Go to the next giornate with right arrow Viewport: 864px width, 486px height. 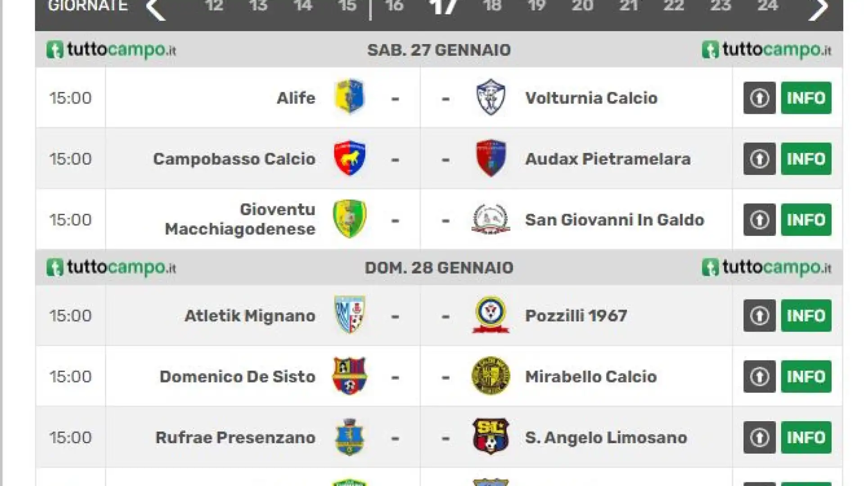click(x=818, y=8)
